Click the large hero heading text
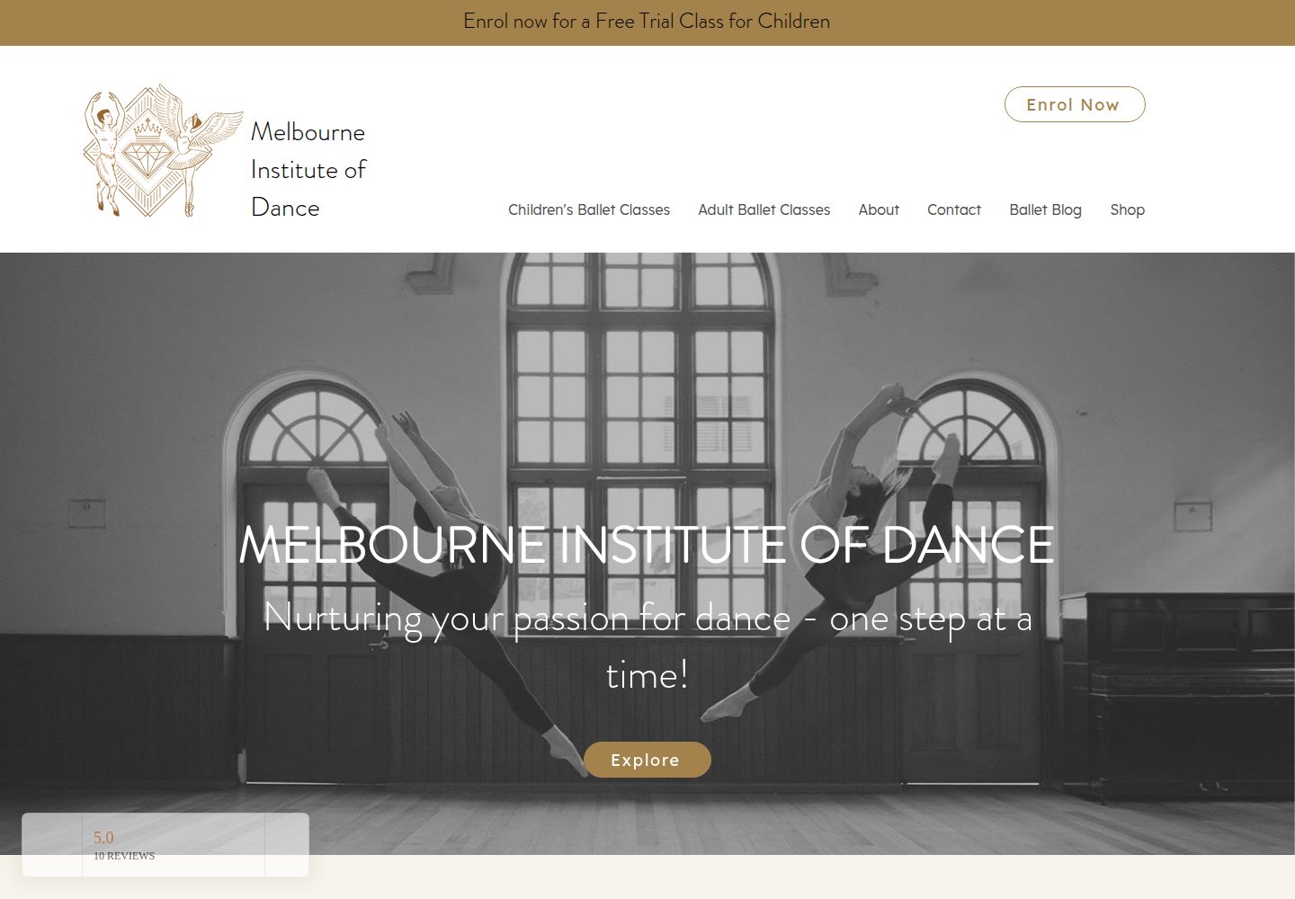The image size is (1295, 899). click(647, 544)
